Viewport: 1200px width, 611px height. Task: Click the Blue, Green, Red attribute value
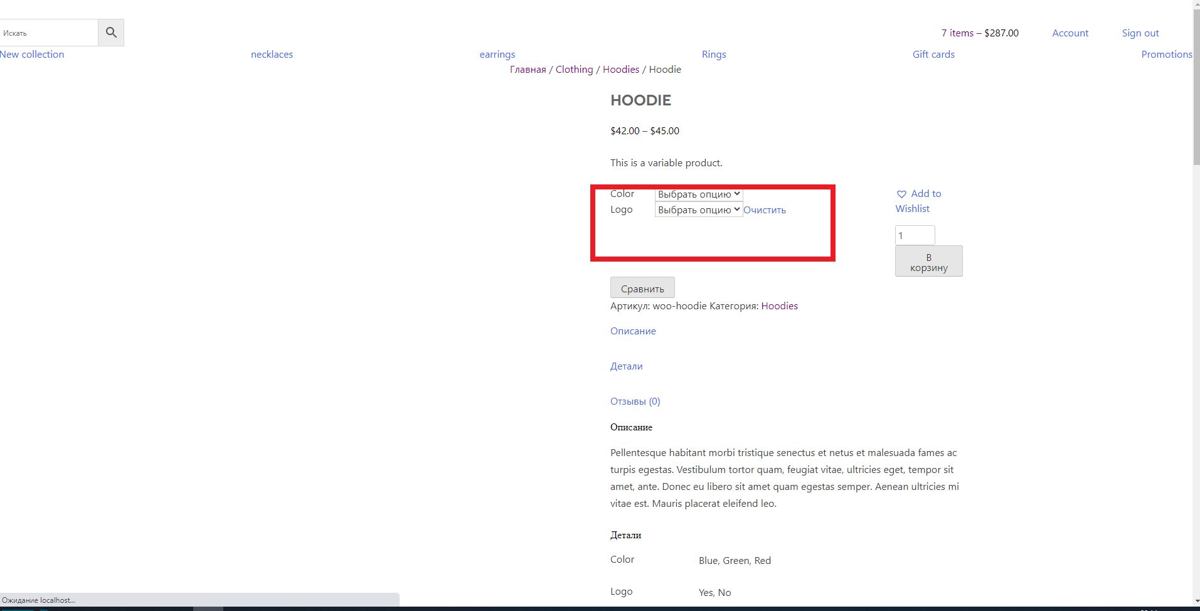pyautogui.click(x=735, y=561)
